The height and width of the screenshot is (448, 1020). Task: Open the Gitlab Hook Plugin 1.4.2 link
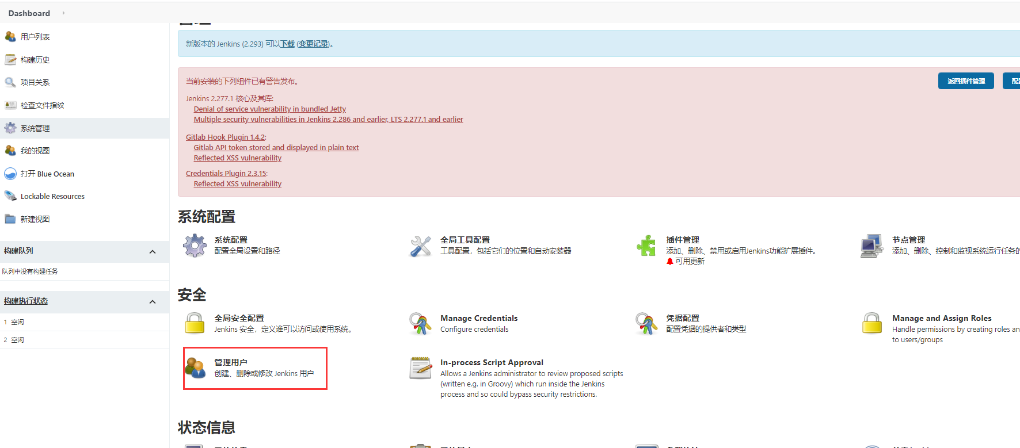(x=225, y=137)
